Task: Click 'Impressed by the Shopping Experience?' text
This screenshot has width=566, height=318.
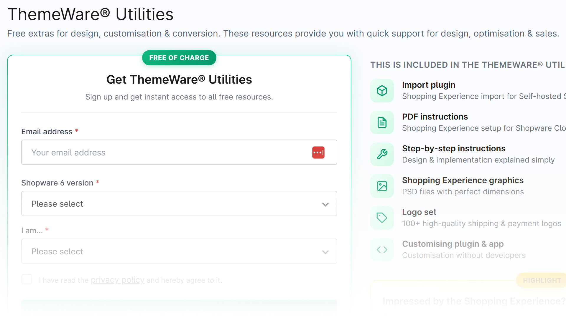Action: (474, 301)
